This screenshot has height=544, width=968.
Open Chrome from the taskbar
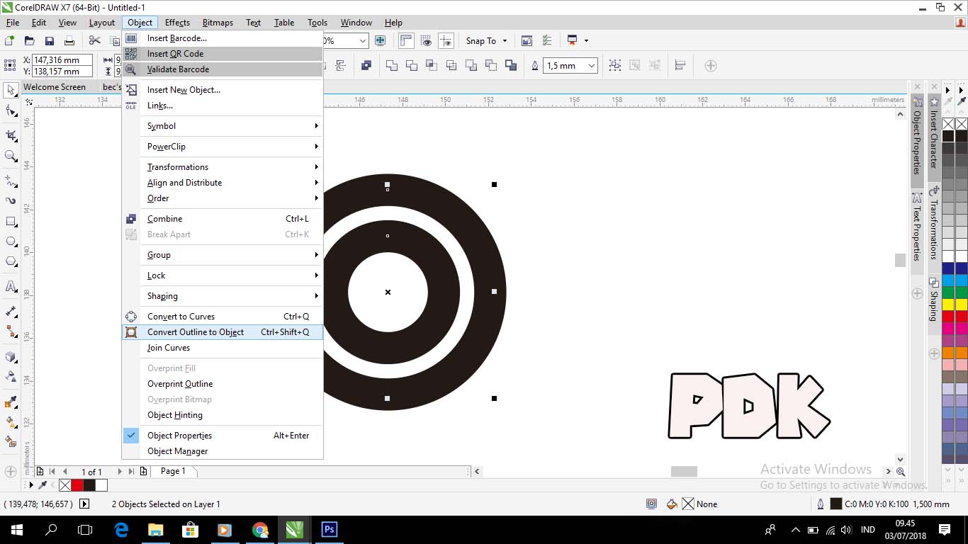pos(260,530)
